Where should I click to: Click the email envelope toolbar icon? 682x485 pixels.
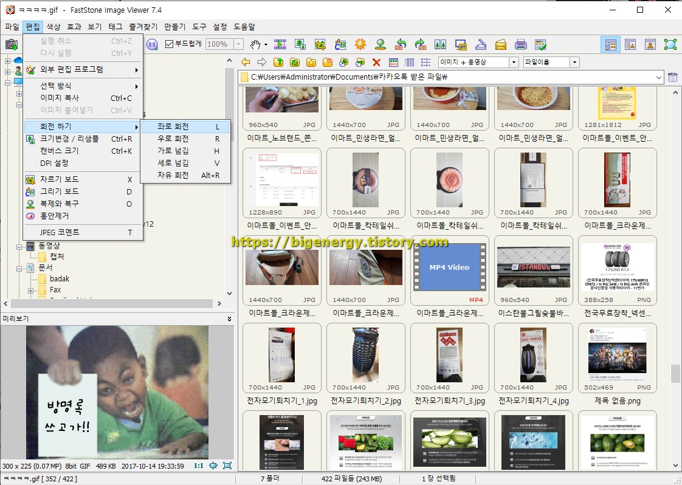[x=501, y=44]
